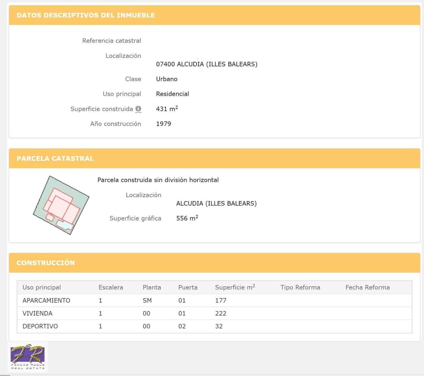Screen dimensions: 424x376
Task: Click the Puerta column header
Action: (188, 287)
